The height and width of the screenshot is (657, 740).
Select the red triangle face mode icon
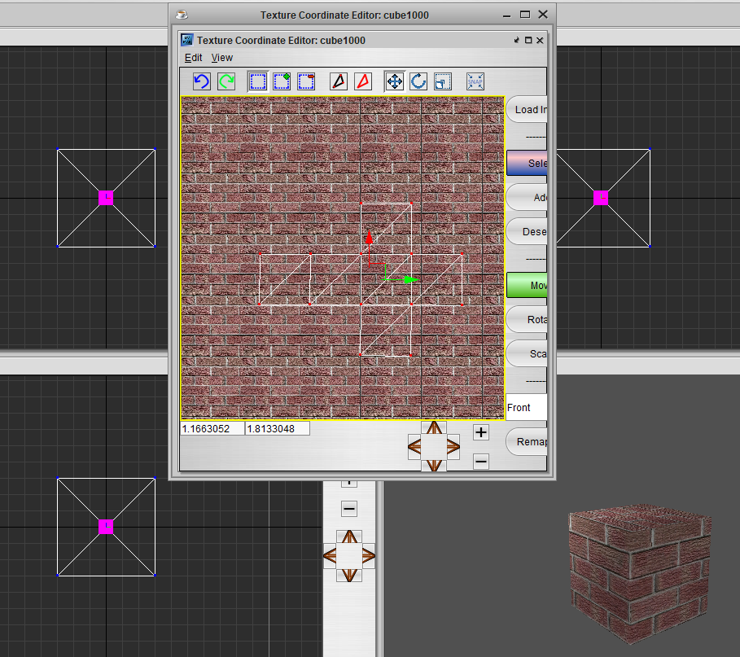(x=363, y=81)
